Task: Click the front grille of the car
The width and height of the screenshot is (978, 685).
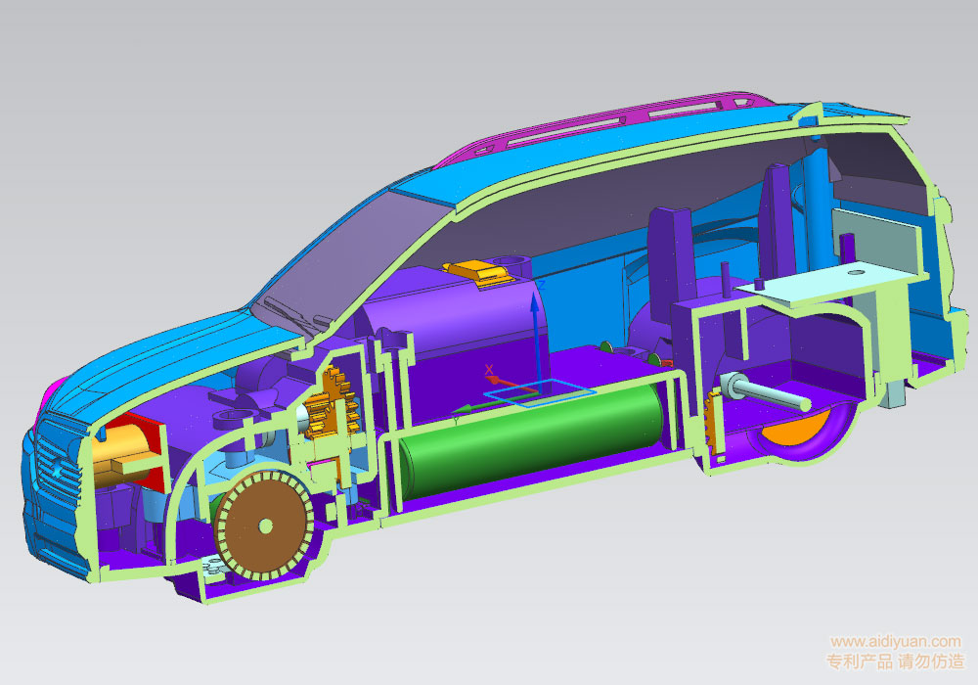Action: click(47, 479)
